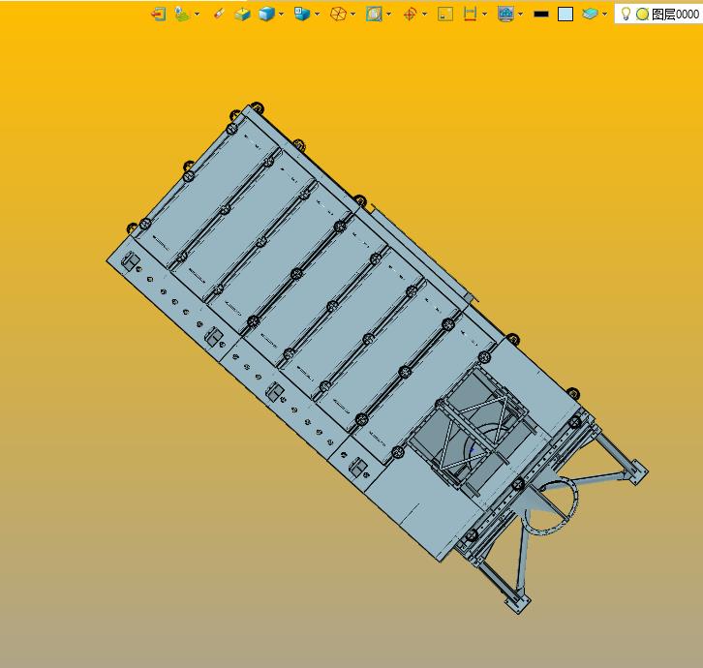Expand the red crosshair dropdown arrow

424,15
